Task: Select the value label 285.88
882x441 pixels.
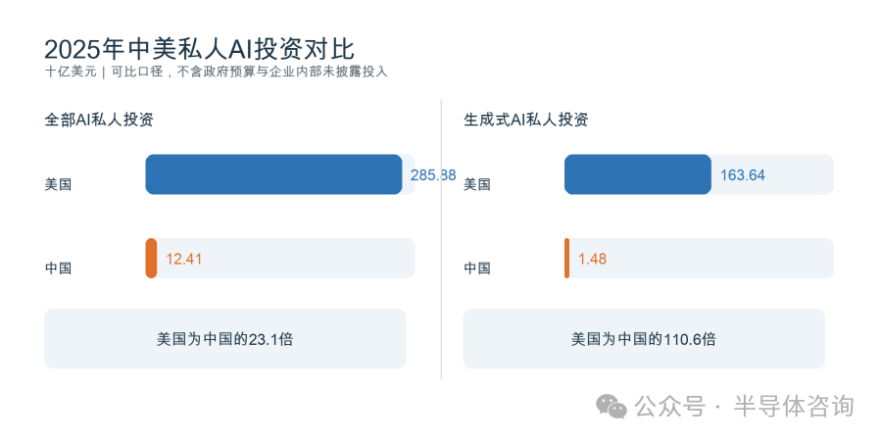Action: (x=433, y=175)
